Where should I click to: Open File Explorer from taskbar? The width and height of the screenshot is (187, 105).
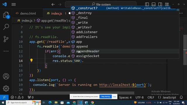pyautogui.click(x=56, y=102)
